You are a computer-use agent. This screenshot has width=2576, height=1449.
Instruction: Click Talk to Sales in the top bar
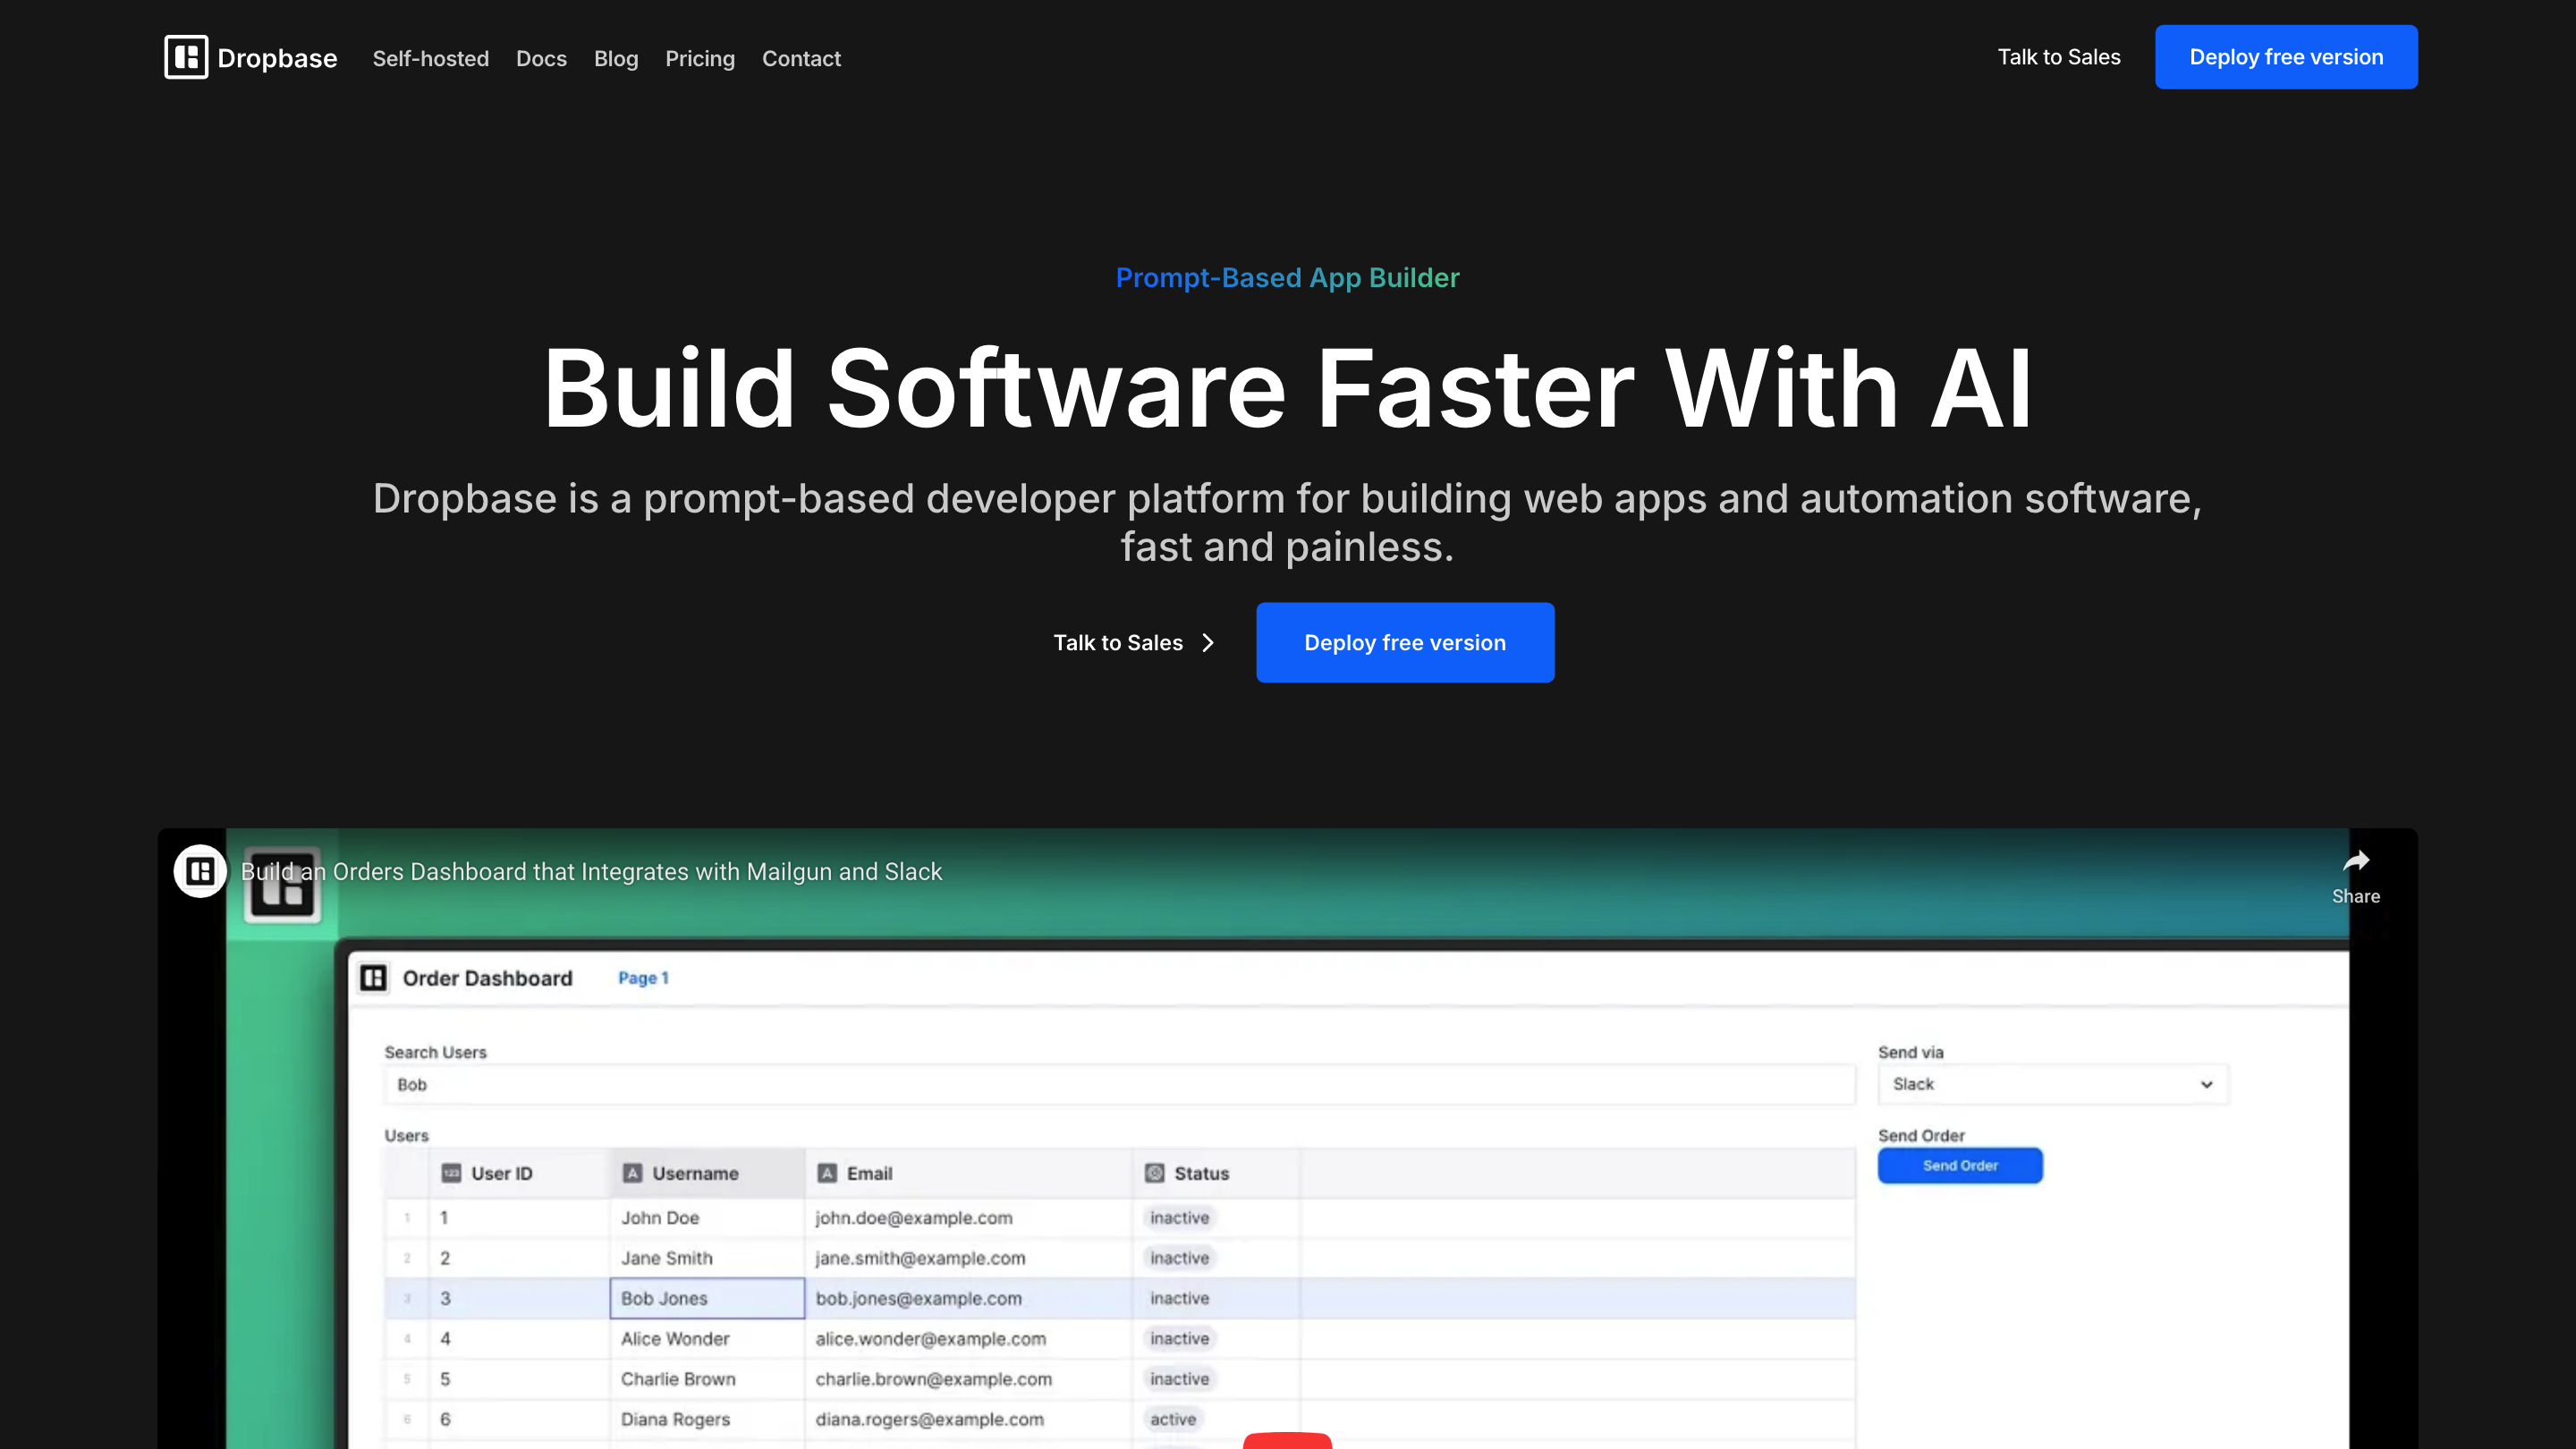pyautogui.click(x=2058, y=57)
